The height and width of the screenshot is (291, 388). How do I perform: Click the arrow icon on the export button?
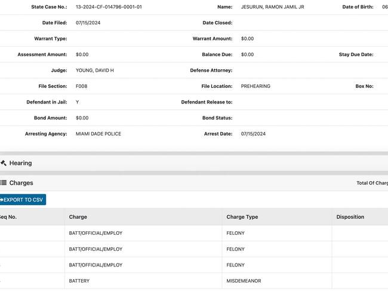tap(2, 200)
